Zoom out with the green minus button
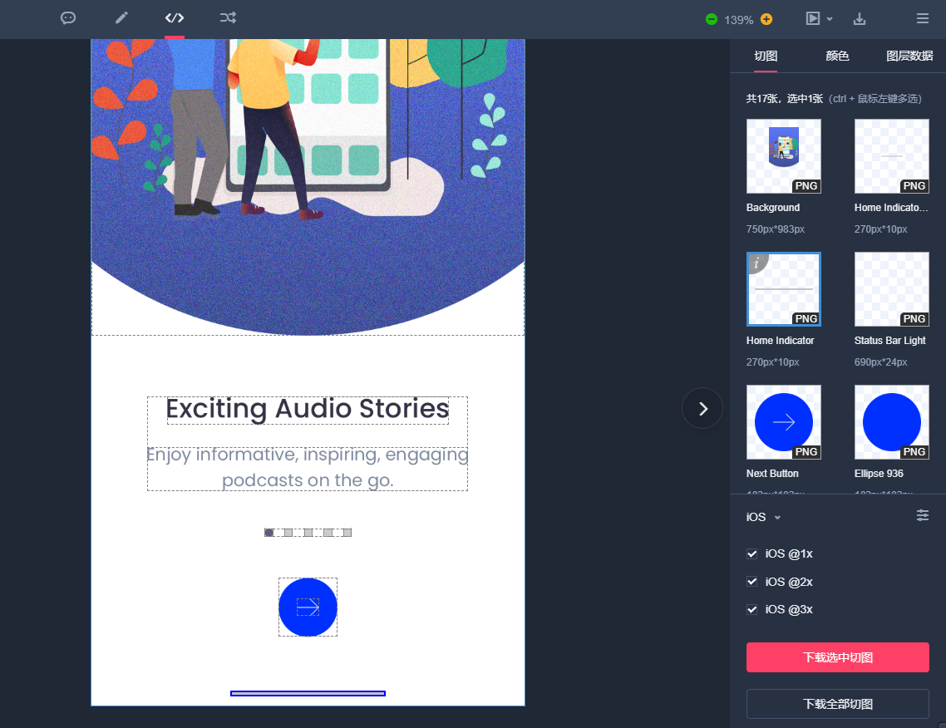 tap(712, 19)
